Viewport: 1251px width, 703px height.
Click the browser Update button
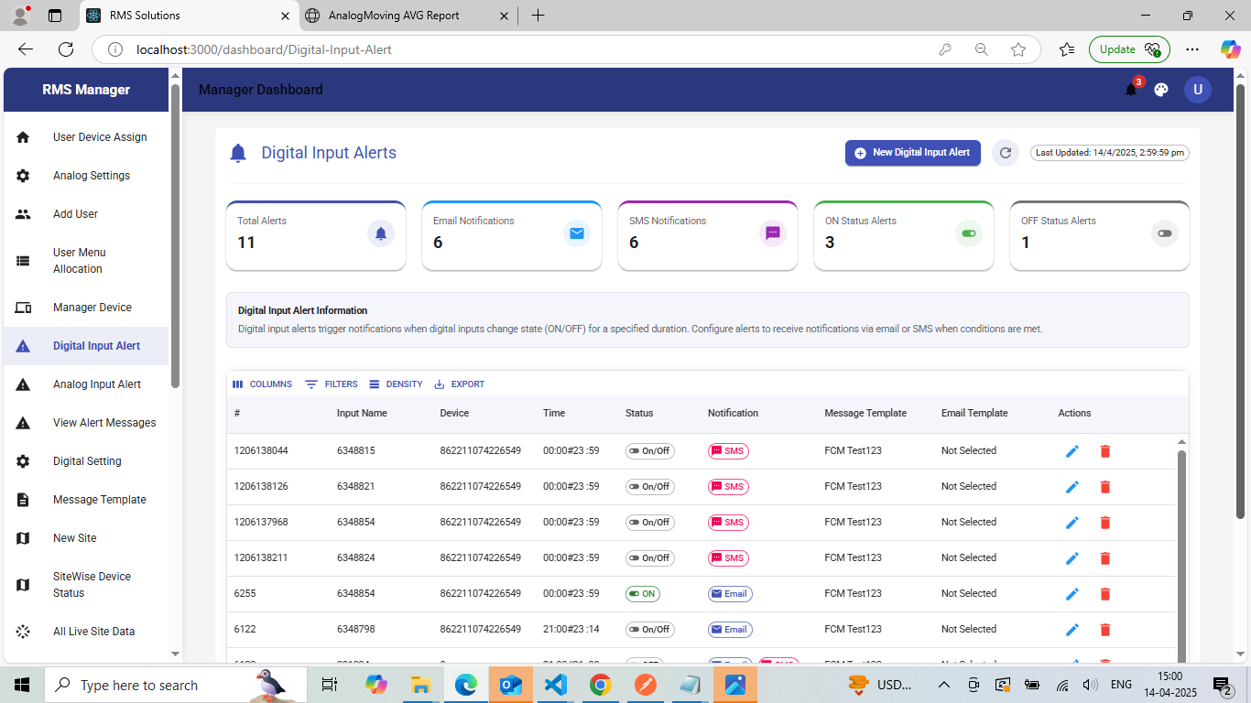[x=1129, y=49]
